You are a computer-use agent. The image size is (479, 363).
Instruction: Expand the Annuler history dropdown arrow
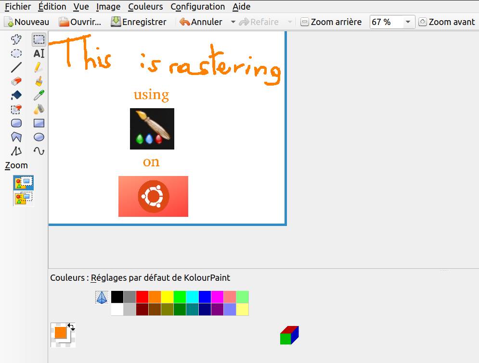point(233,22)
